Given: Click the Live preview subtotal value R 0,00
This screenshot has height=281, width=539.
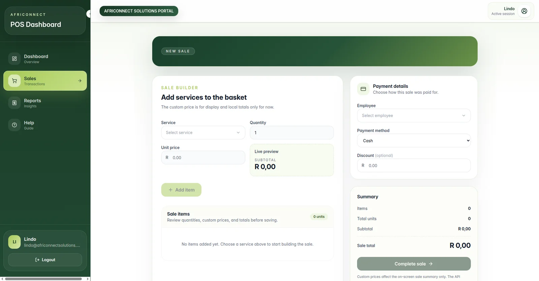Looking at the screenshot, I should pos(265,167).
